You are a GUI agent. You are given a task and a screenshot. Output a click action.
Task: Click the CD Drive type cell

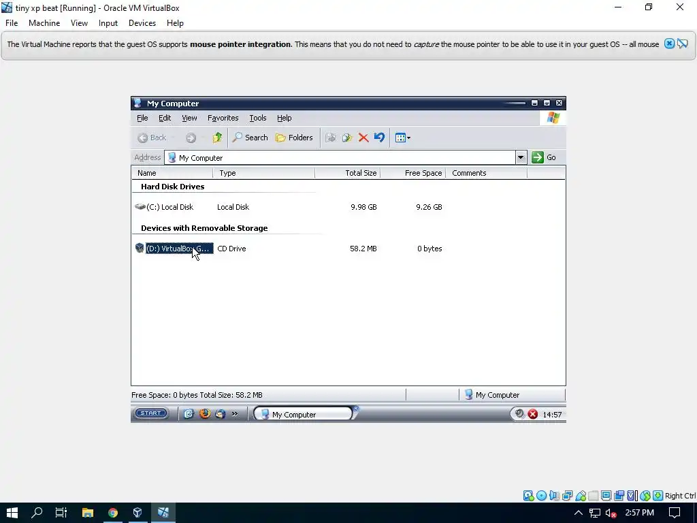click(x=231, y=249)
